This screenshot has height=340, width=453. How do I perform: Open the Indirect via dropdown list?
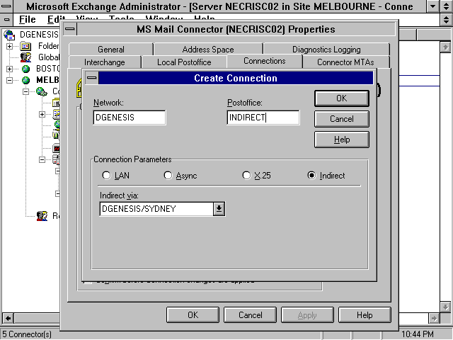(219, 209)
